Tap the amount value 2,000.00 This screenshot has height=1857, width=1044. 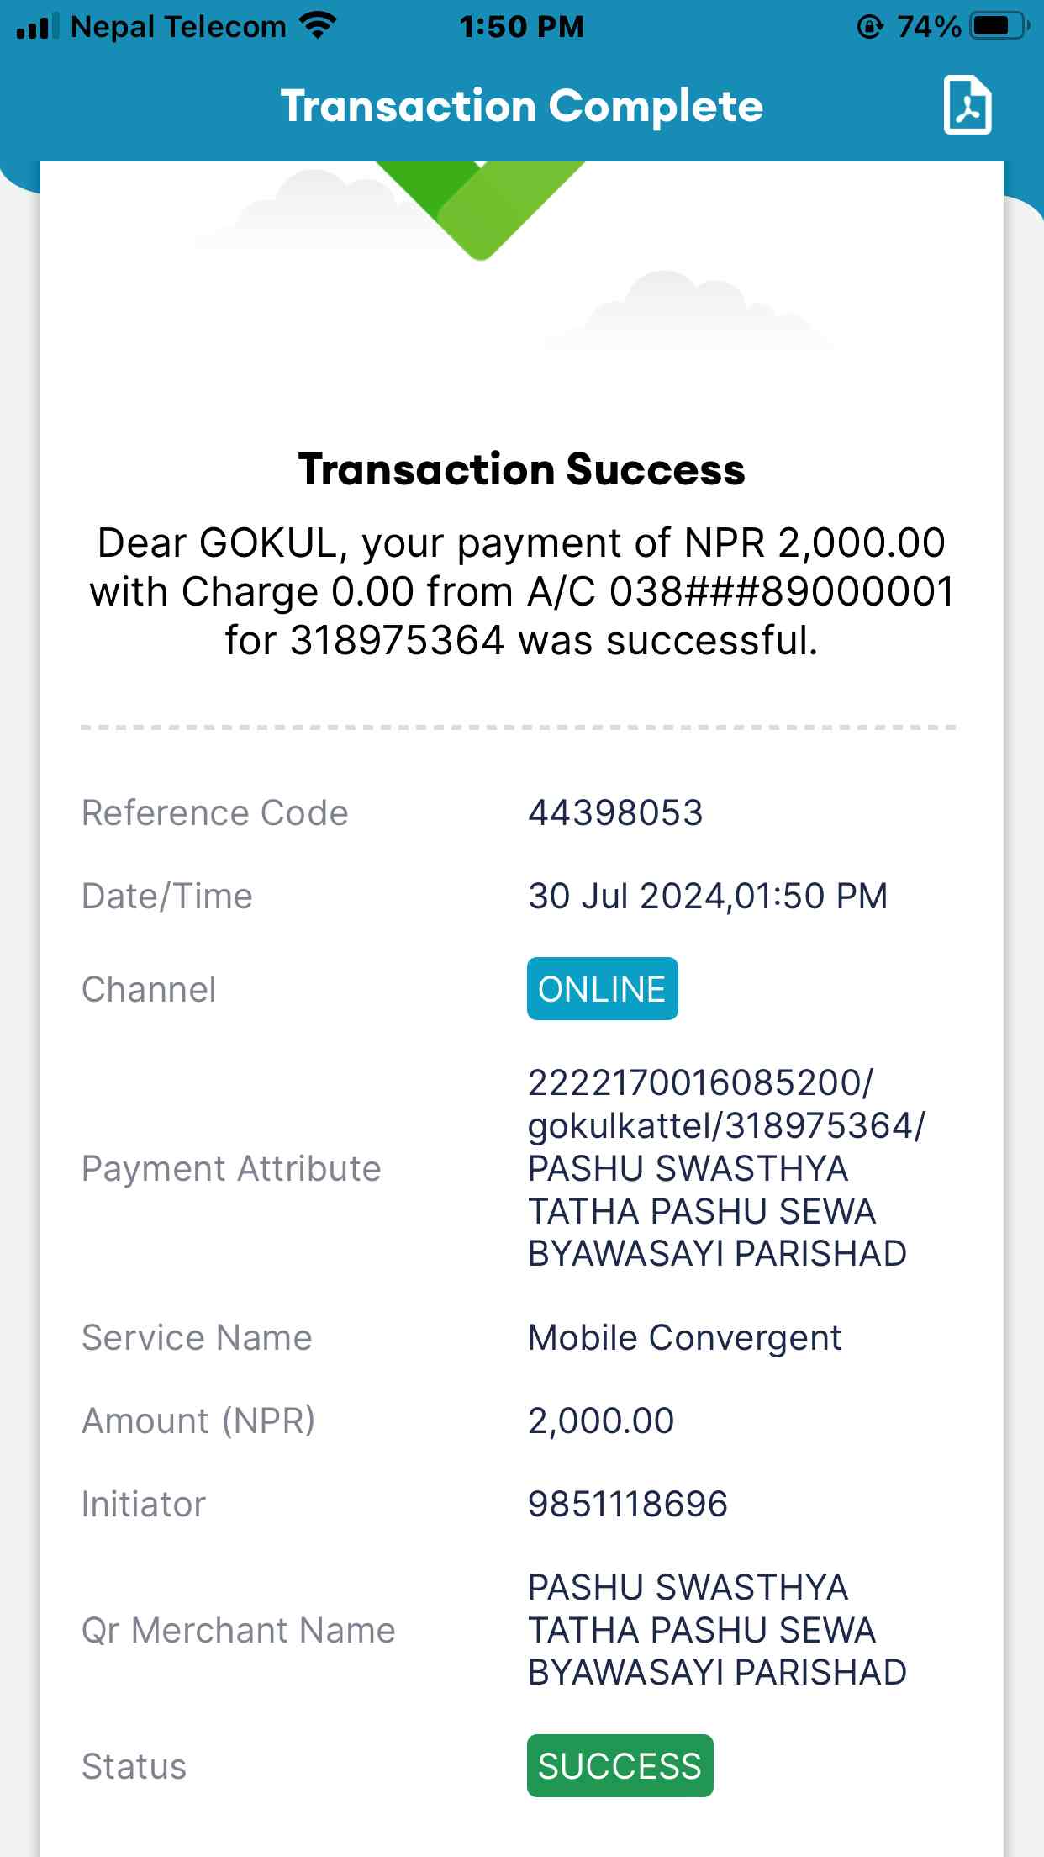[x=601, y=1421]
